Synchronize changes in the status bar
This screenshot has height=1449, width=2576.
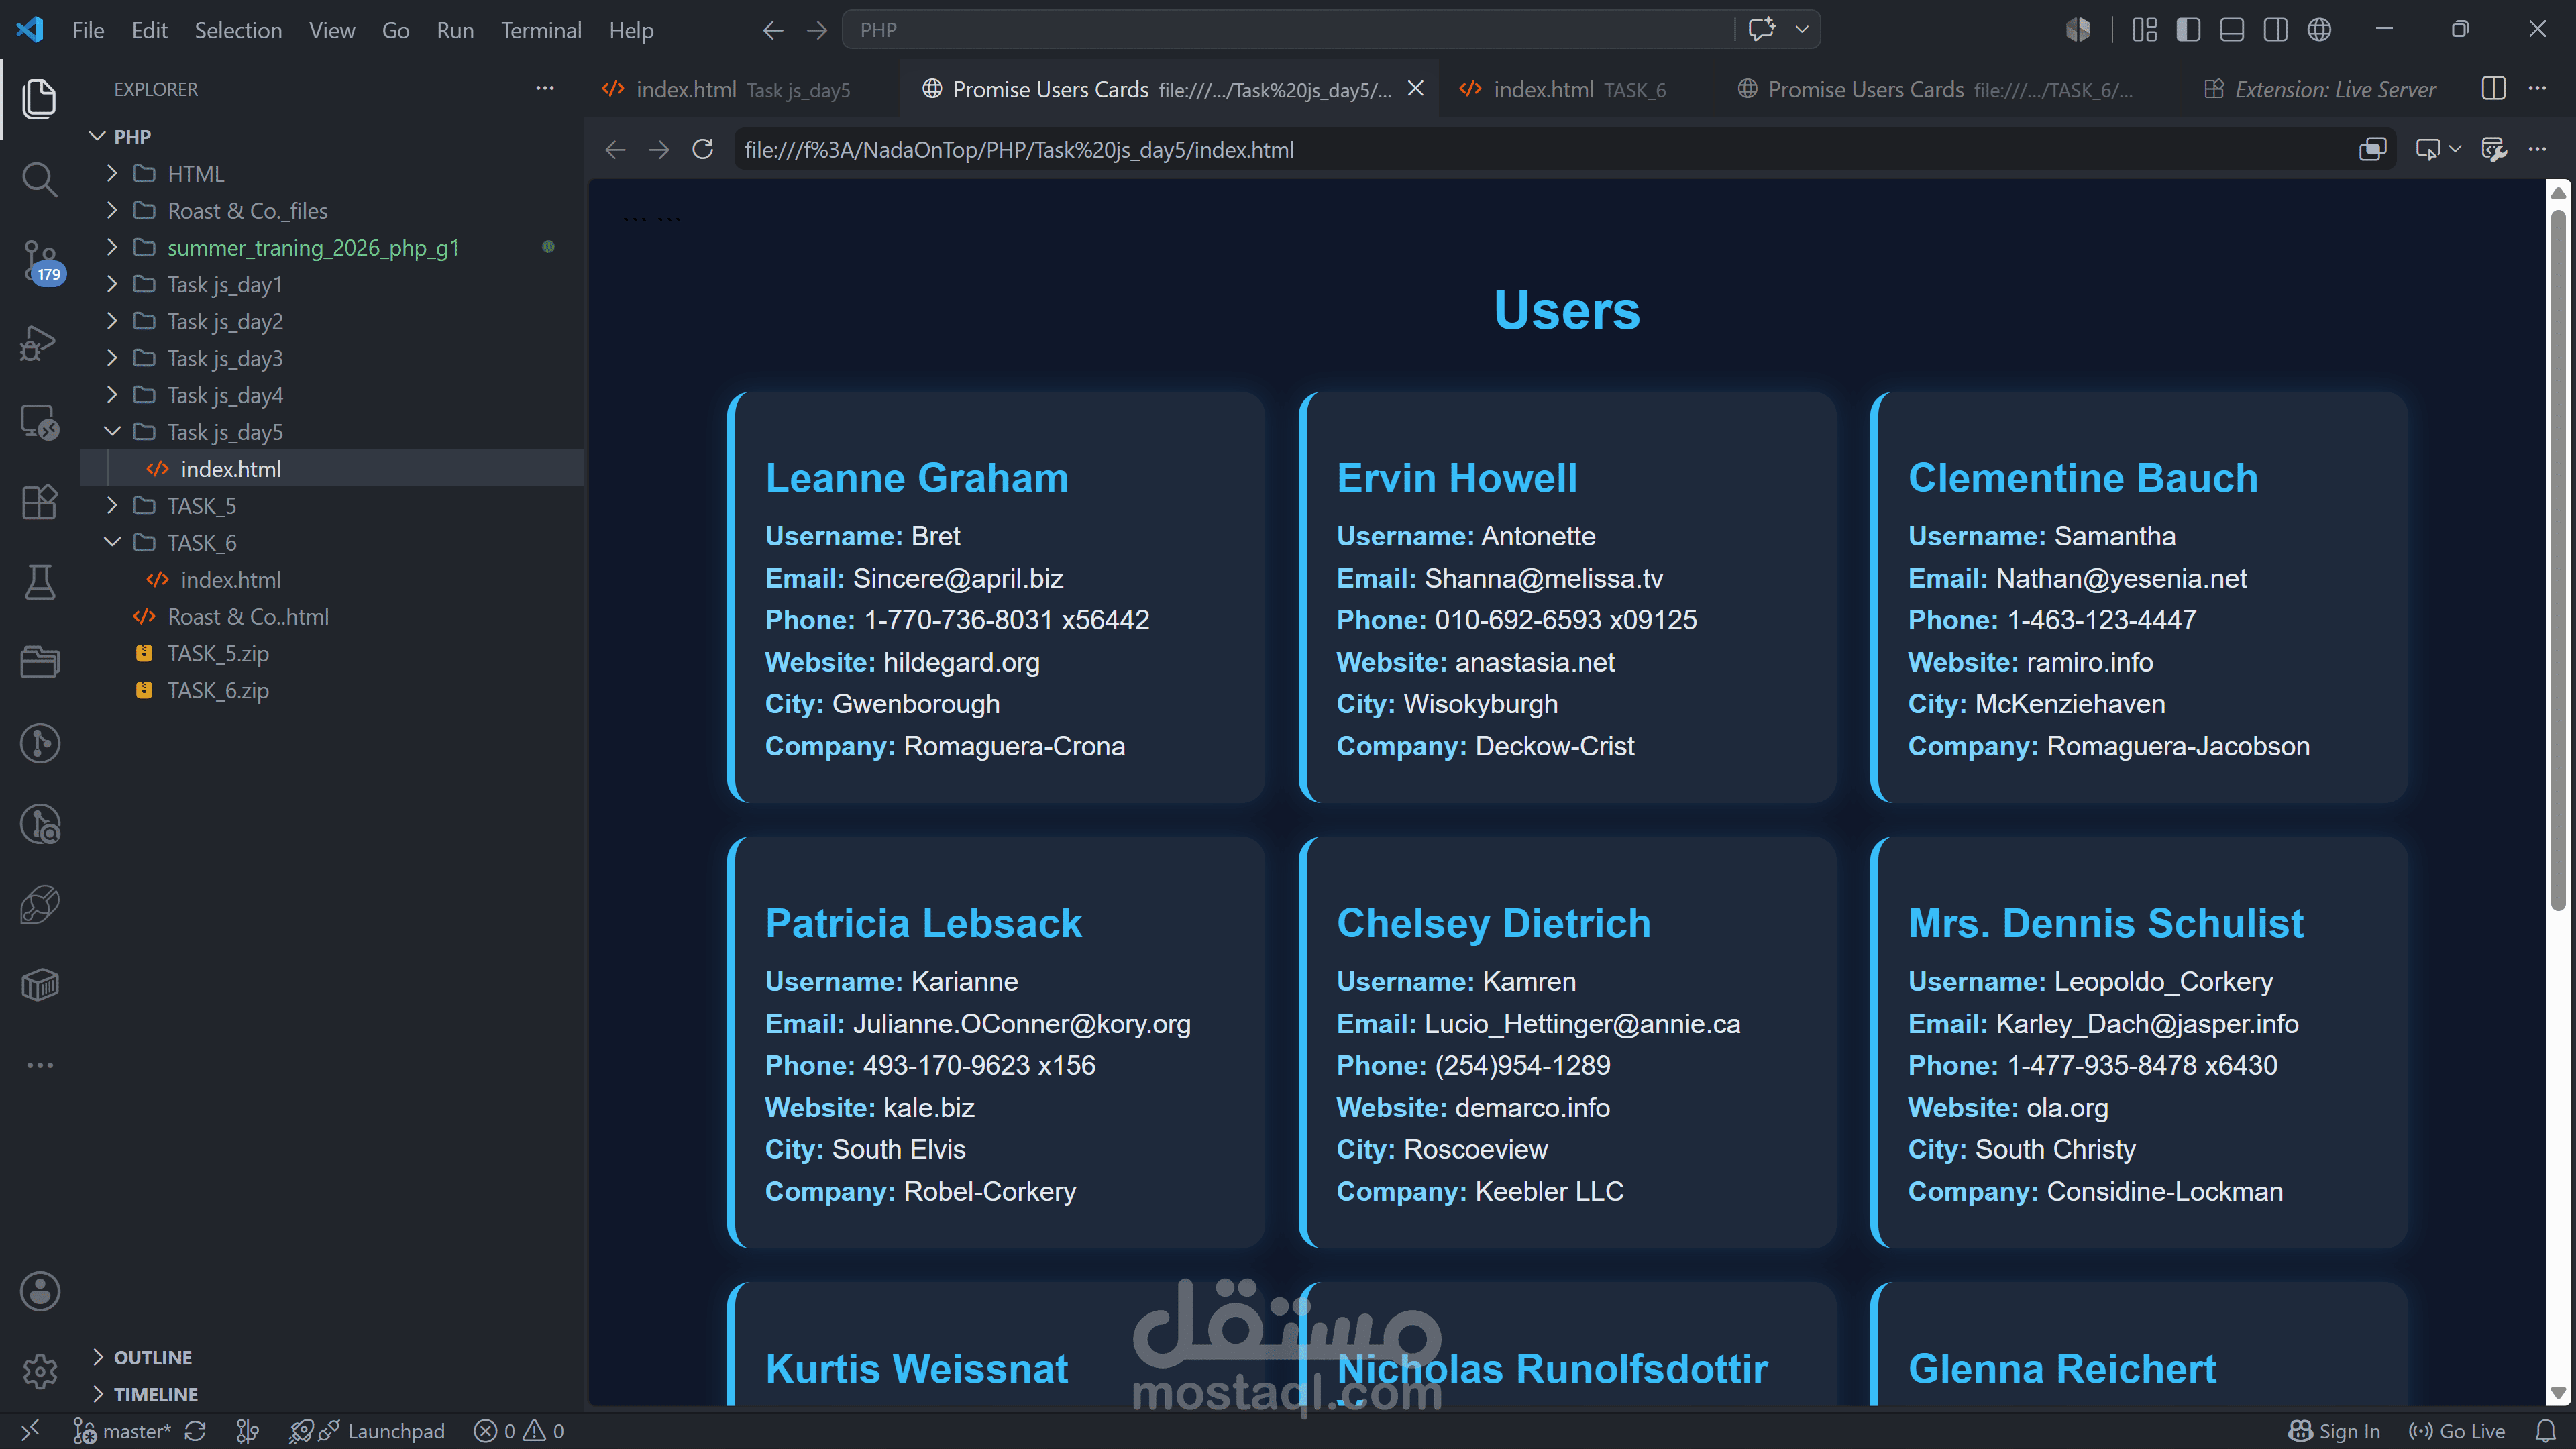tap(195, 1431)
